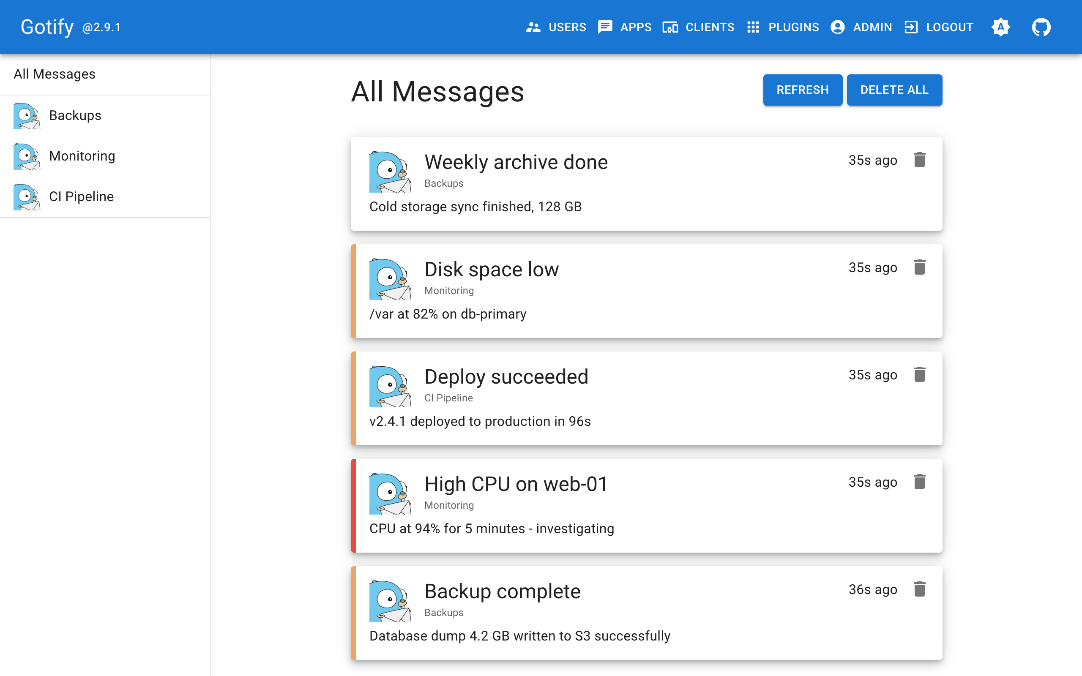This screenshot has width=1082, height=676.
Task: Click 'Monitoring' label under High CPU on web-01
Action: pyautogui.click(x=449, y=505)
